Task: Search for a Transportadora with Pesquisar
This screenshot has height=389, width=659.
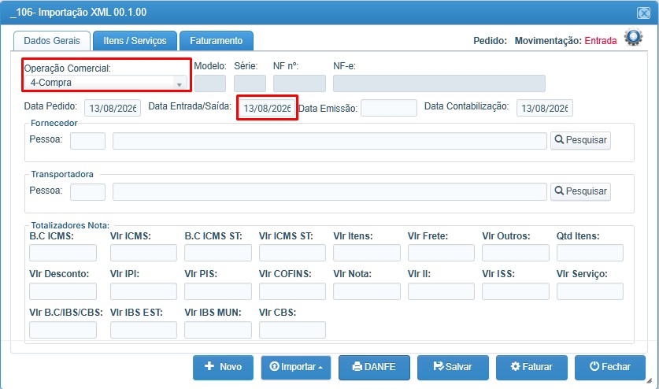Action: (580, 191)
